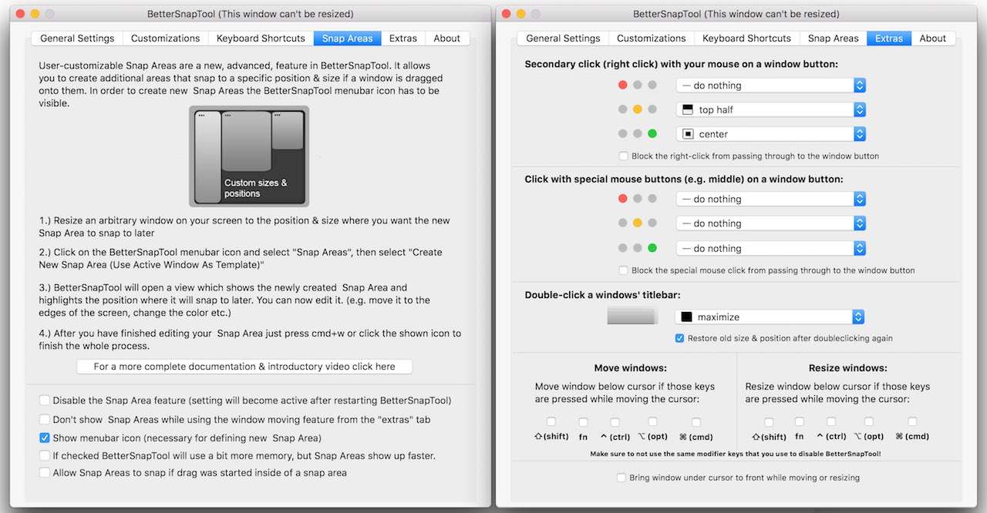Open red button right-click action dropdown

(771, 85)
